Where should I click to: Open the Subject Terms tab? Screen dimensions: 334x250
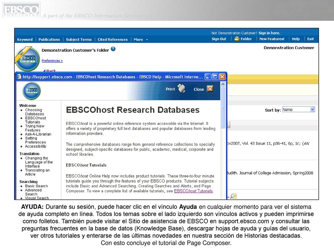79,39
